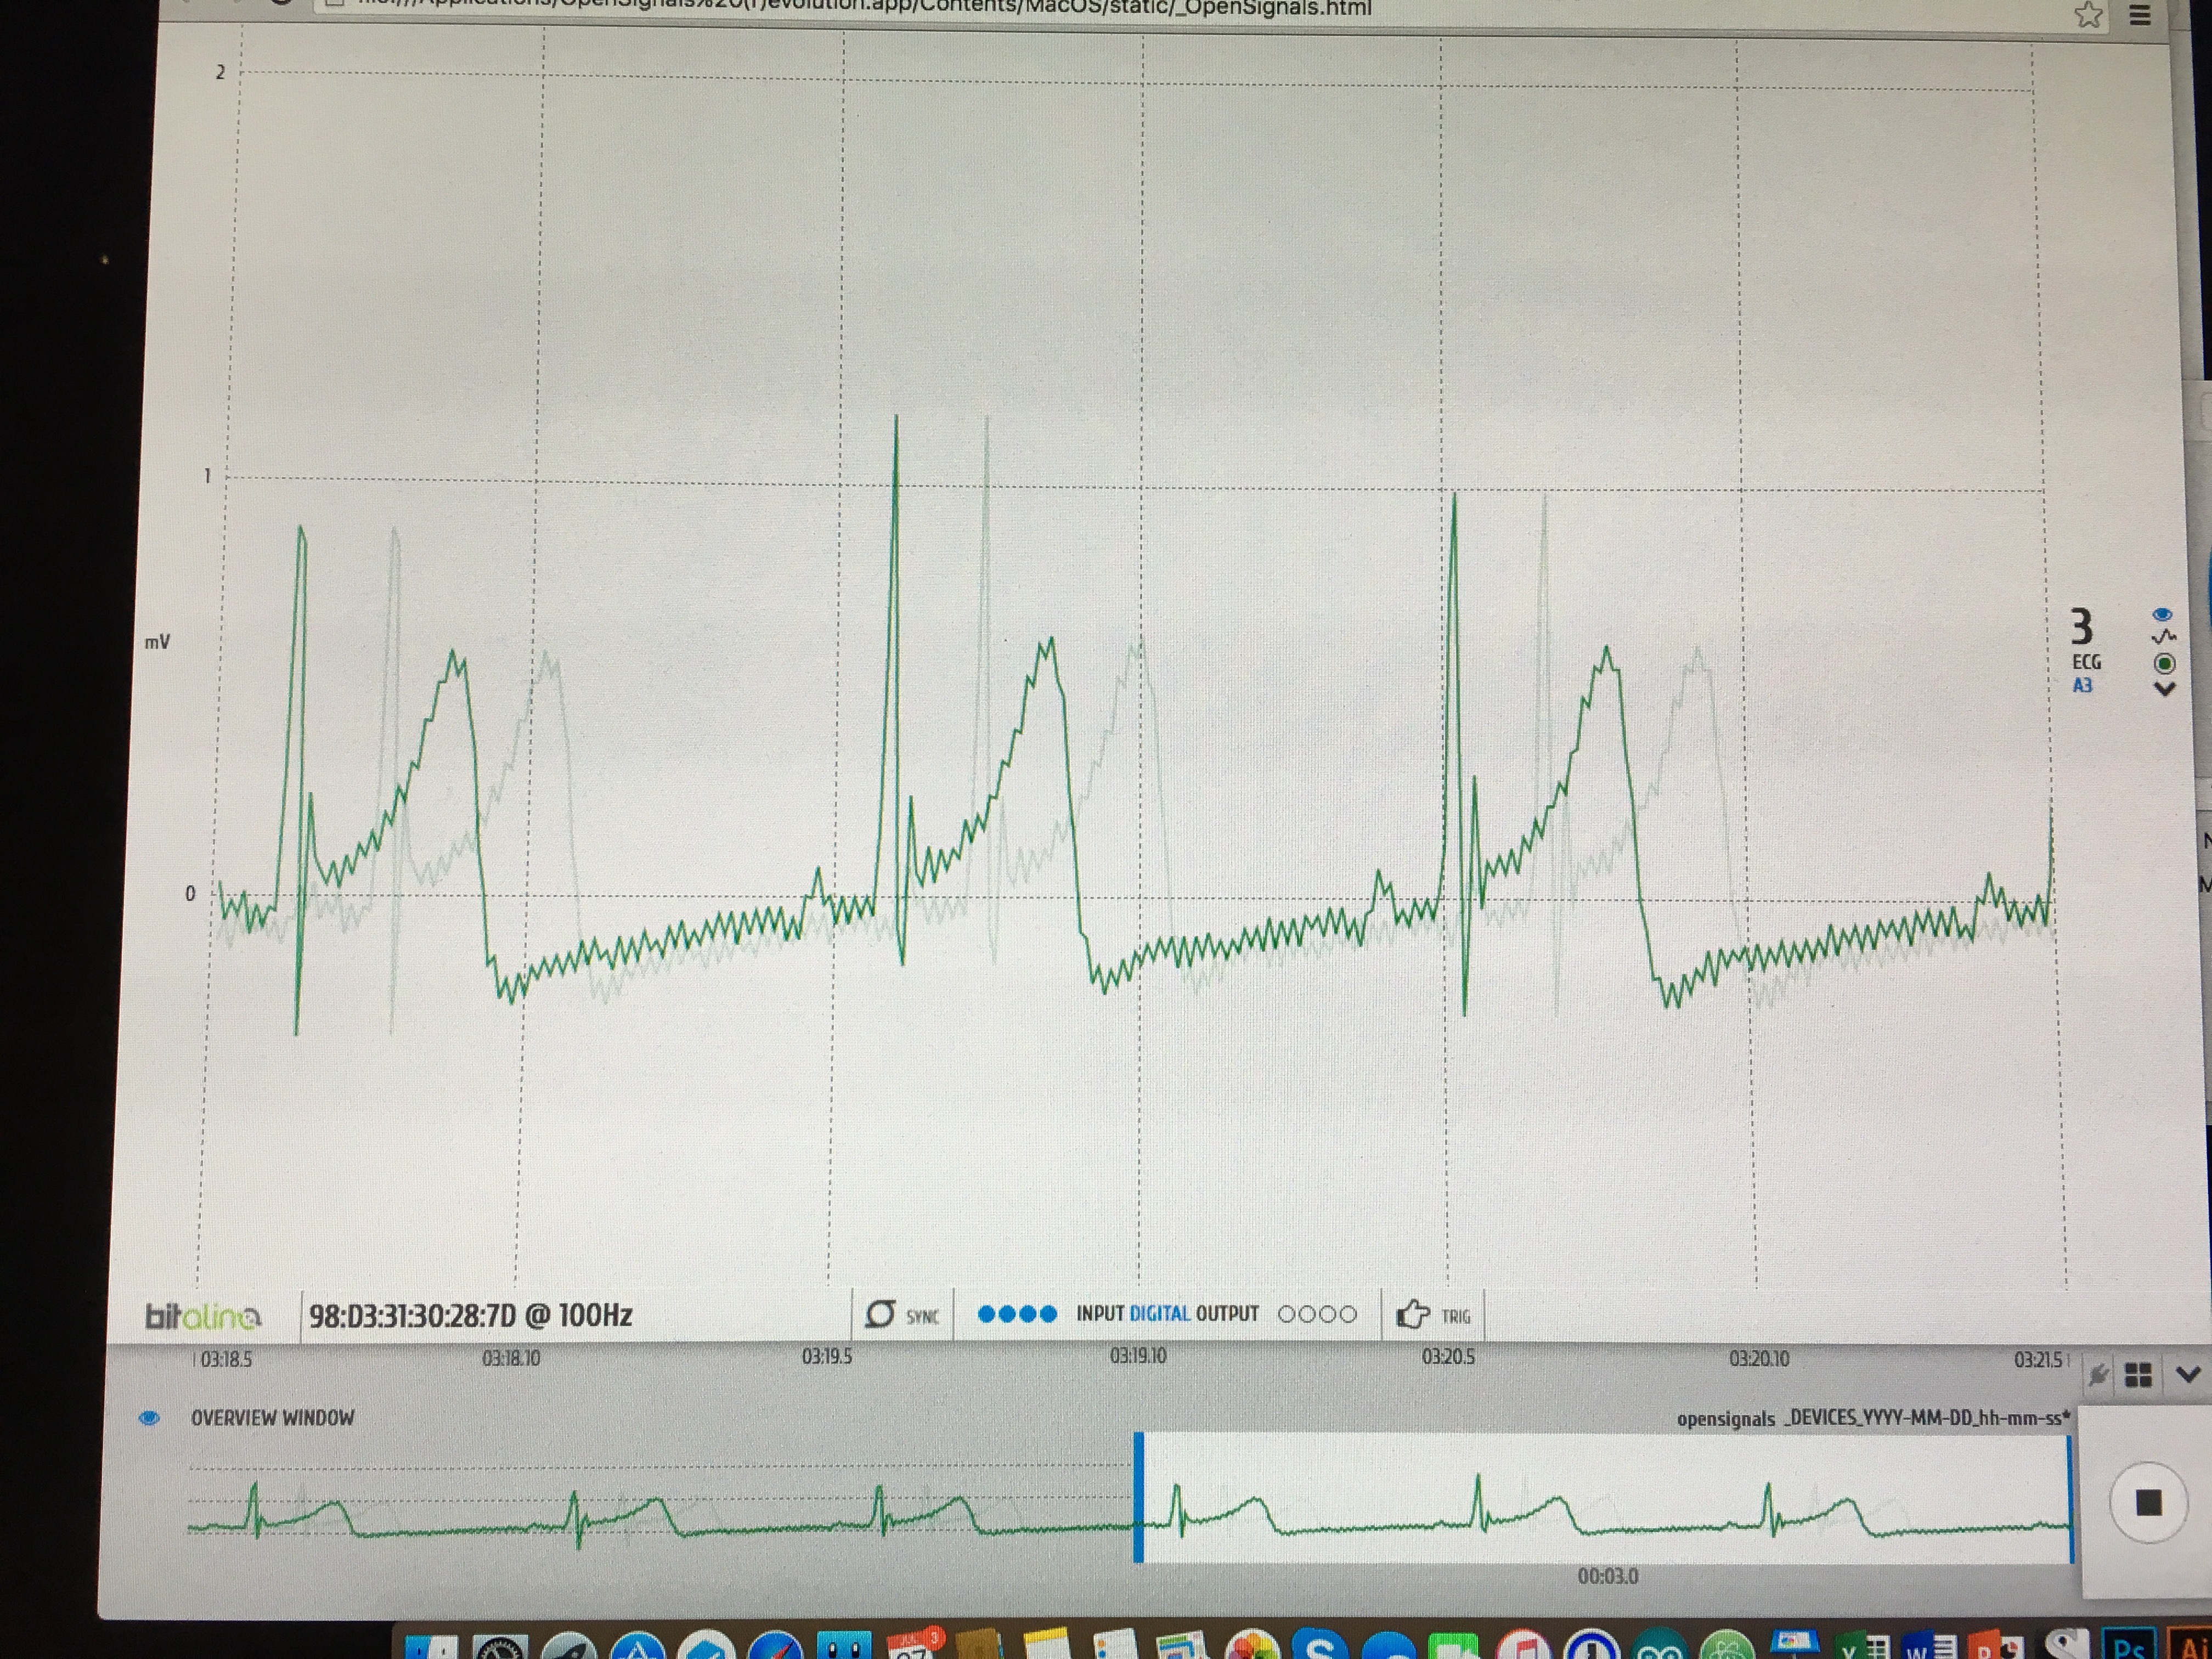
Task: Collapse the bottom panel chevron
Action: click(2188, 1375)
